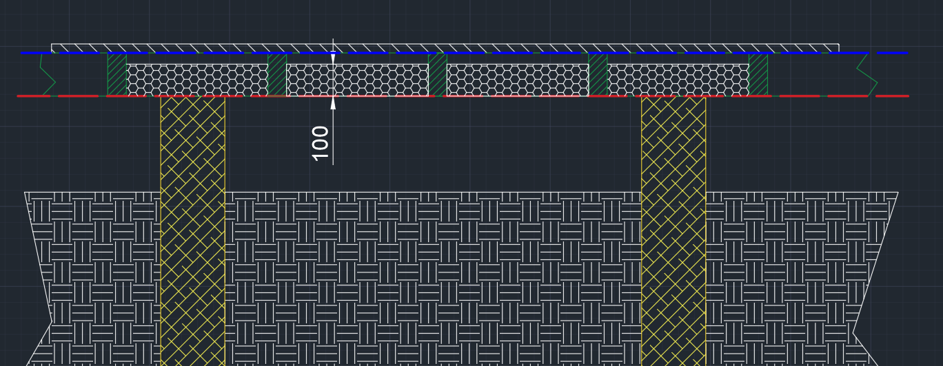Select the leftmost green hatched block
This screenshot has width=943, height=366.
(116, 75)
